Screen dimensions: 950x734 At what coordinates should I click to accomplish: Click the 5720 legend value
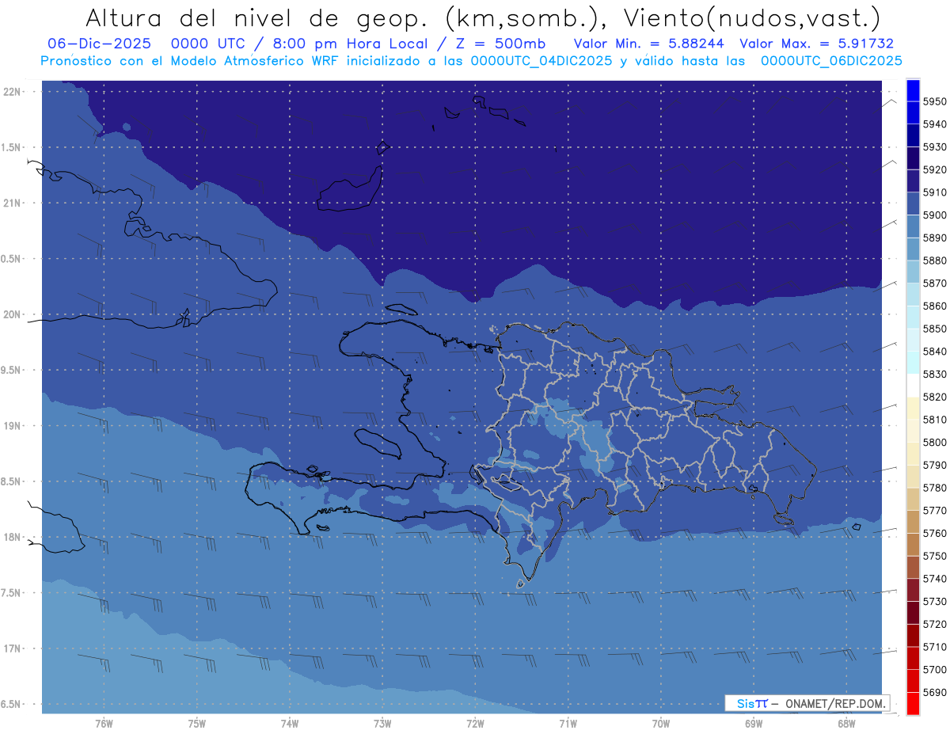click(934, 624)
